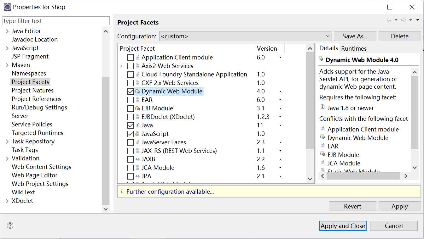Enable the JPA facet checkbox
Viewport: 424px width, 239px height.
point(130,176)
